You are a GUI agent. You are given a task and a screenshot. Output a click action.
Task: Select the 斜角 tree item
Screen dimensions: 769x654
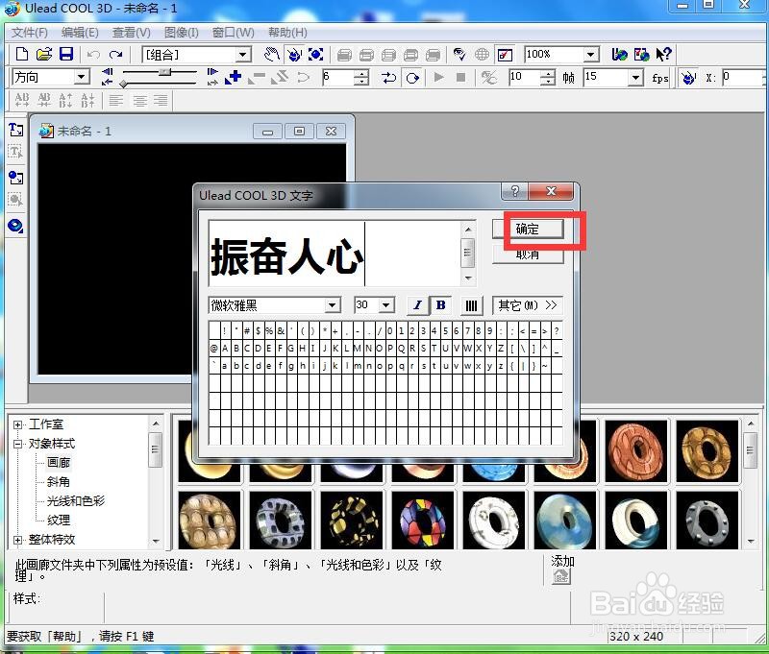pos(59,481)
